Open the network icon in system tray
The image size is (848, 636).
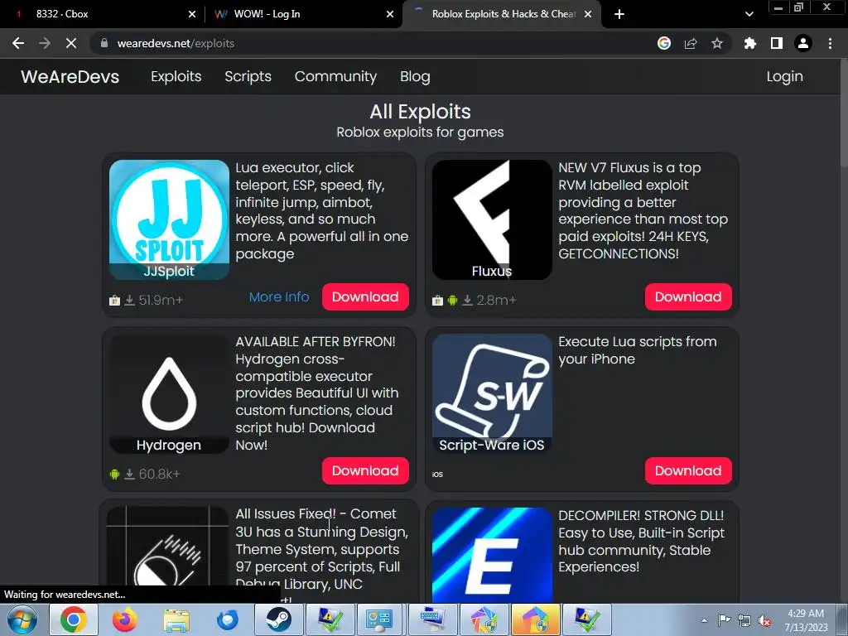coord(744,620)
